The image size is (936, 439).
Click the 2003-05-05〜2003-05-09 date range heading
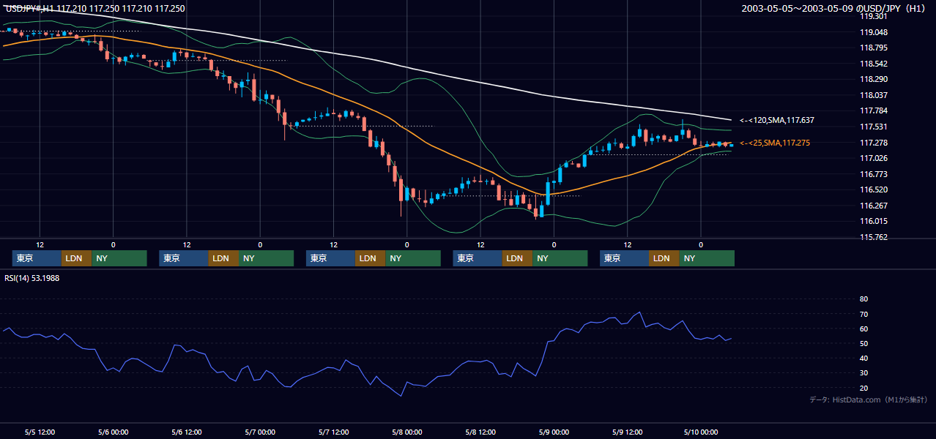[834, 9]
